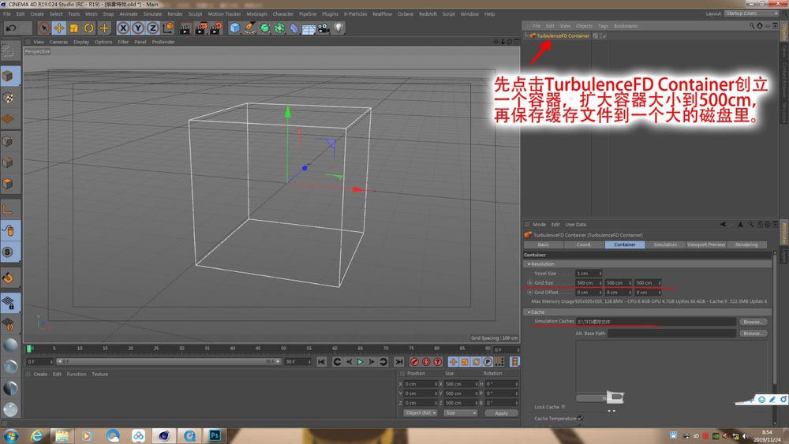
Task: Toggle the Y axis lock
Action: (x=137, y=28)
